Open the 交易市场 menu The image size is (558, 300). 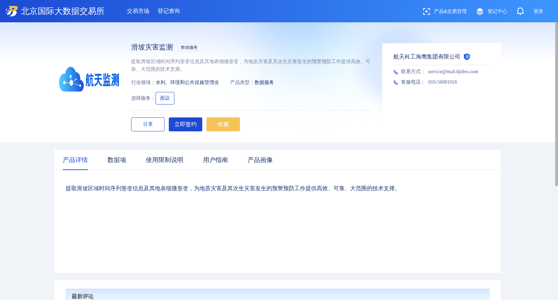pyautogui.click(x=138, y=11)
